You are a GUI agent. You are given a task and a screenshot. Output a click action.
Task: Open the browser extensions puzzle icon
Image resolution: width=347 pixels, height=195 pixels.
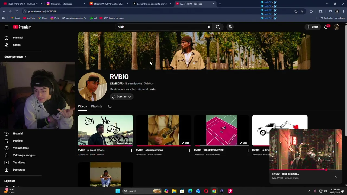311,11
